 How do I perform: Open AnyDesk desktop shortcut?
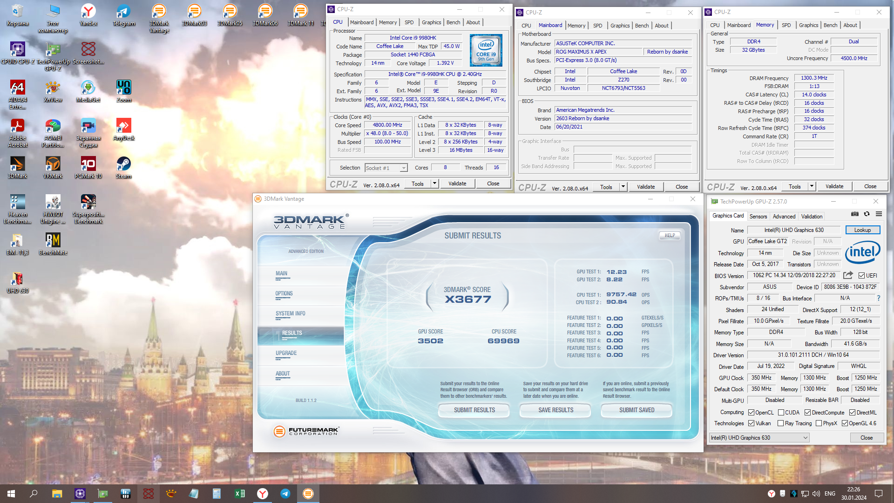click(x=124, y=129)
